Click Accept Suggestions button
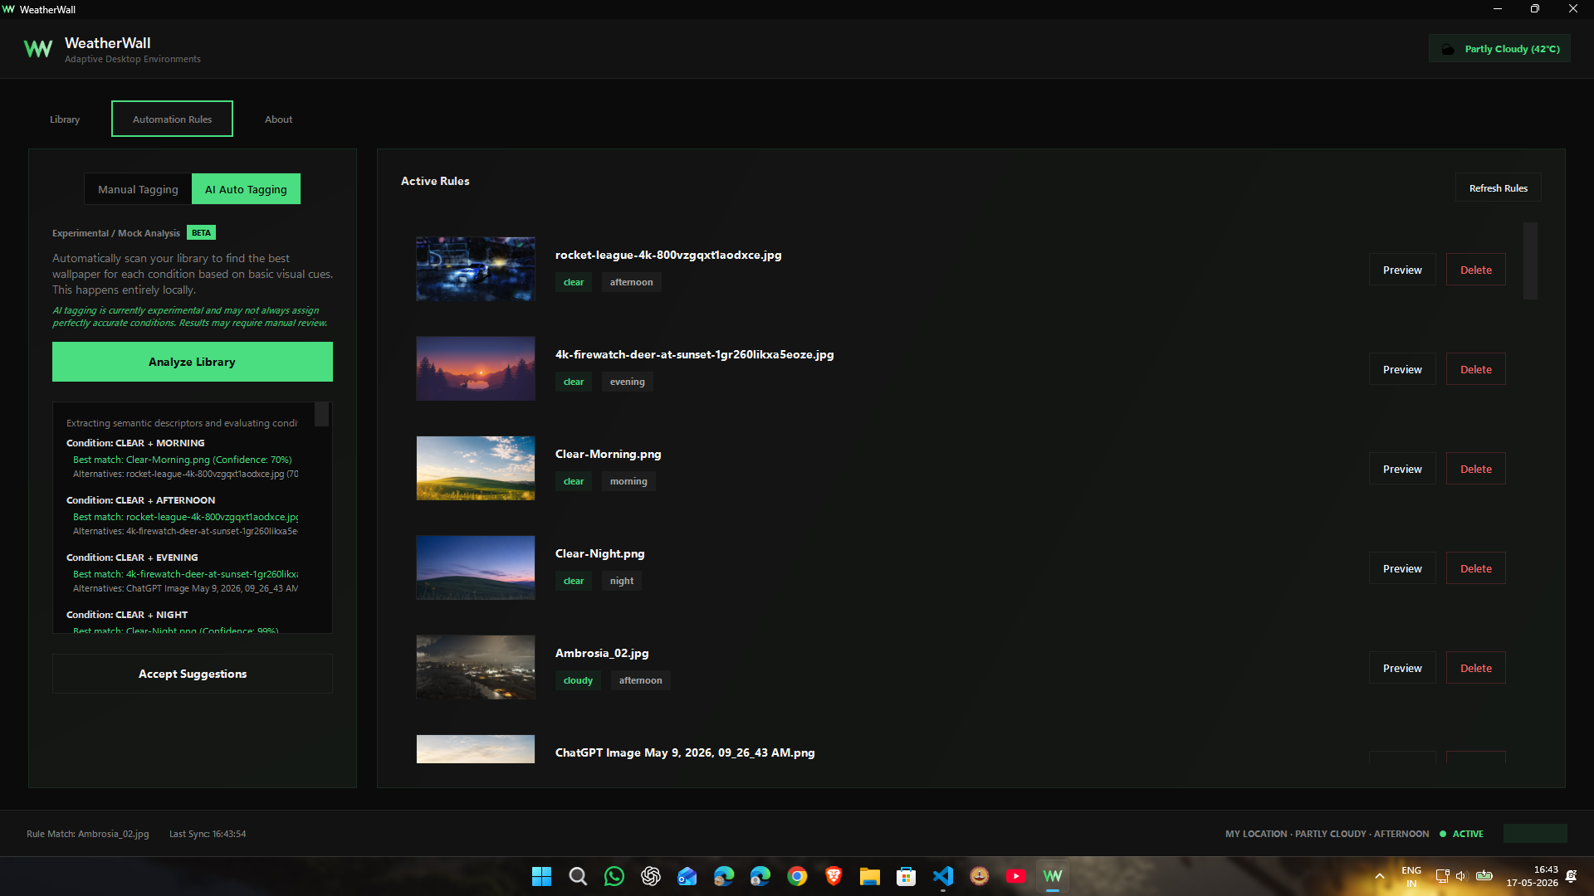This screenshot has height=896, width=1594. (x=193, y=674)
